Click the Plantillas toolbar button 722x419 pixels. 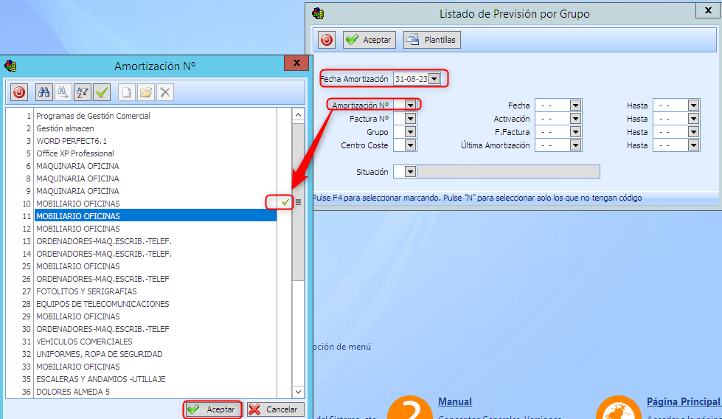pos(432,40)
